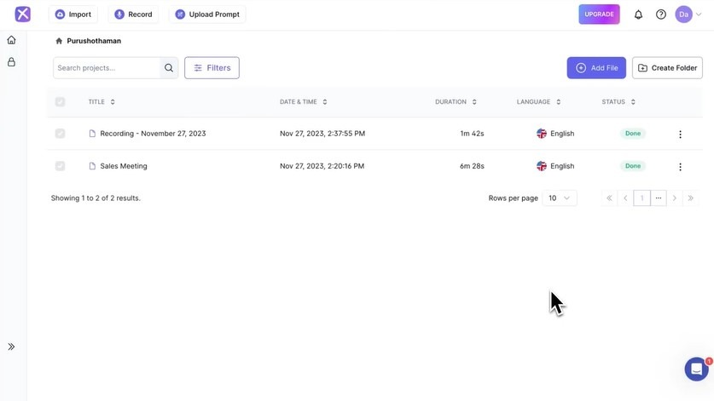Click file icon beside Recording - November 27, 2023
This screenshot has width=714, height=401.
92,133
